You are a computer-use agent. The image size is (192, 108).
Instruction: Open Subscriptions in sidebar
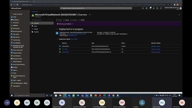pyautogui.click(x=16, y=86)
